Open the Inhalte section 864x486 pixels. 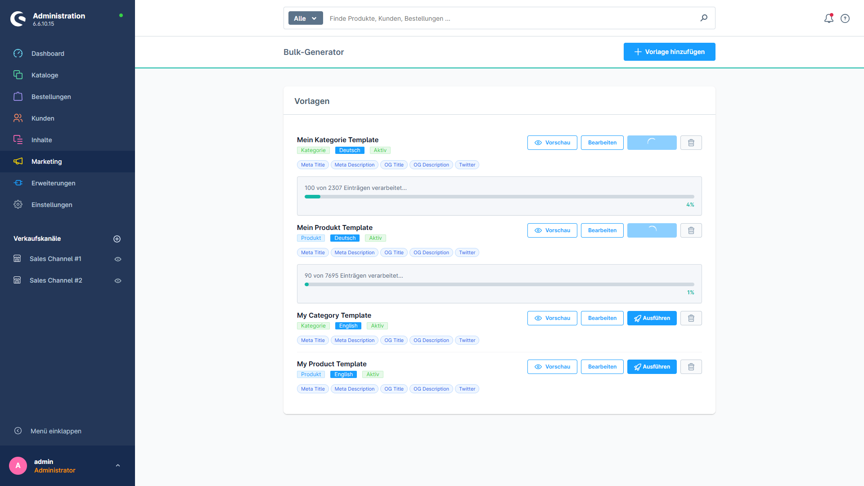point(41,140)
